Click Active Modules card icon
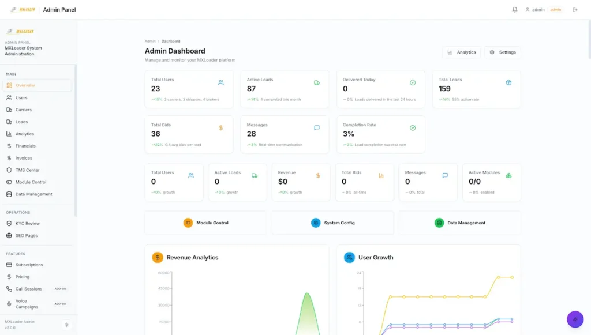The image size is (591, 335). [x=508, y=175]
